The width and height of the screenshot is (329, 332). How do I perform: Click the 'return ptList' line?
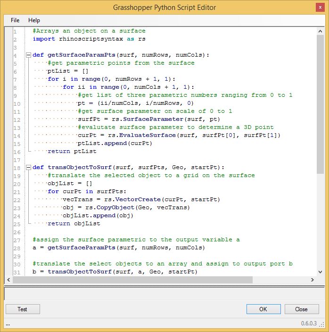point(72,152)
